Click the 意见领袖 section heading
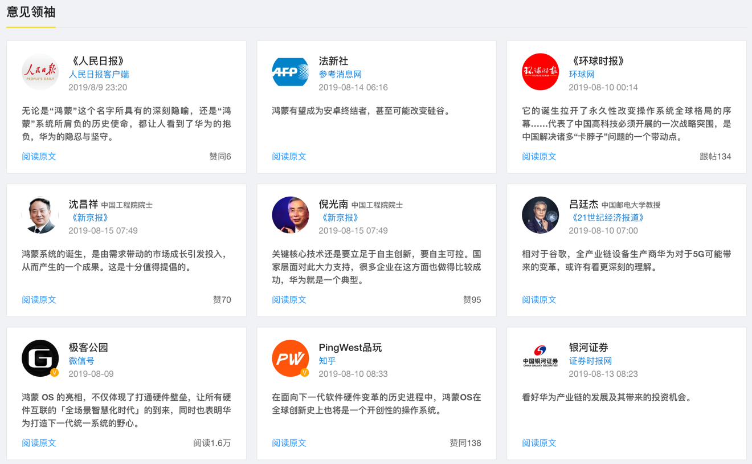The image size is (752, 464). (x=31, y=12)
